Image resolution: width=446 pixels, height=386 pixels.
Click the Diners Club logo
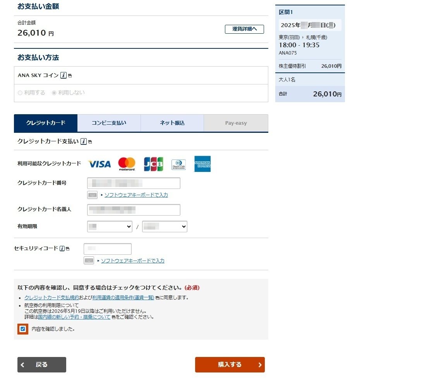pyautogui.click(x=178, y=164)
